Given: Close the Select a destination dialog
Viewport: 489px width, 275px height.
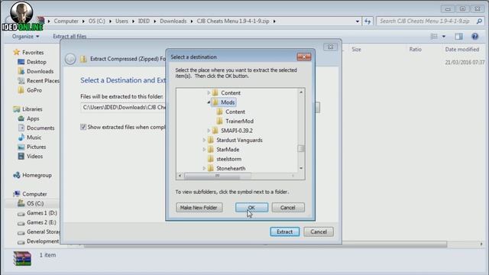Looking at the screenshot, I should point(304,57).
